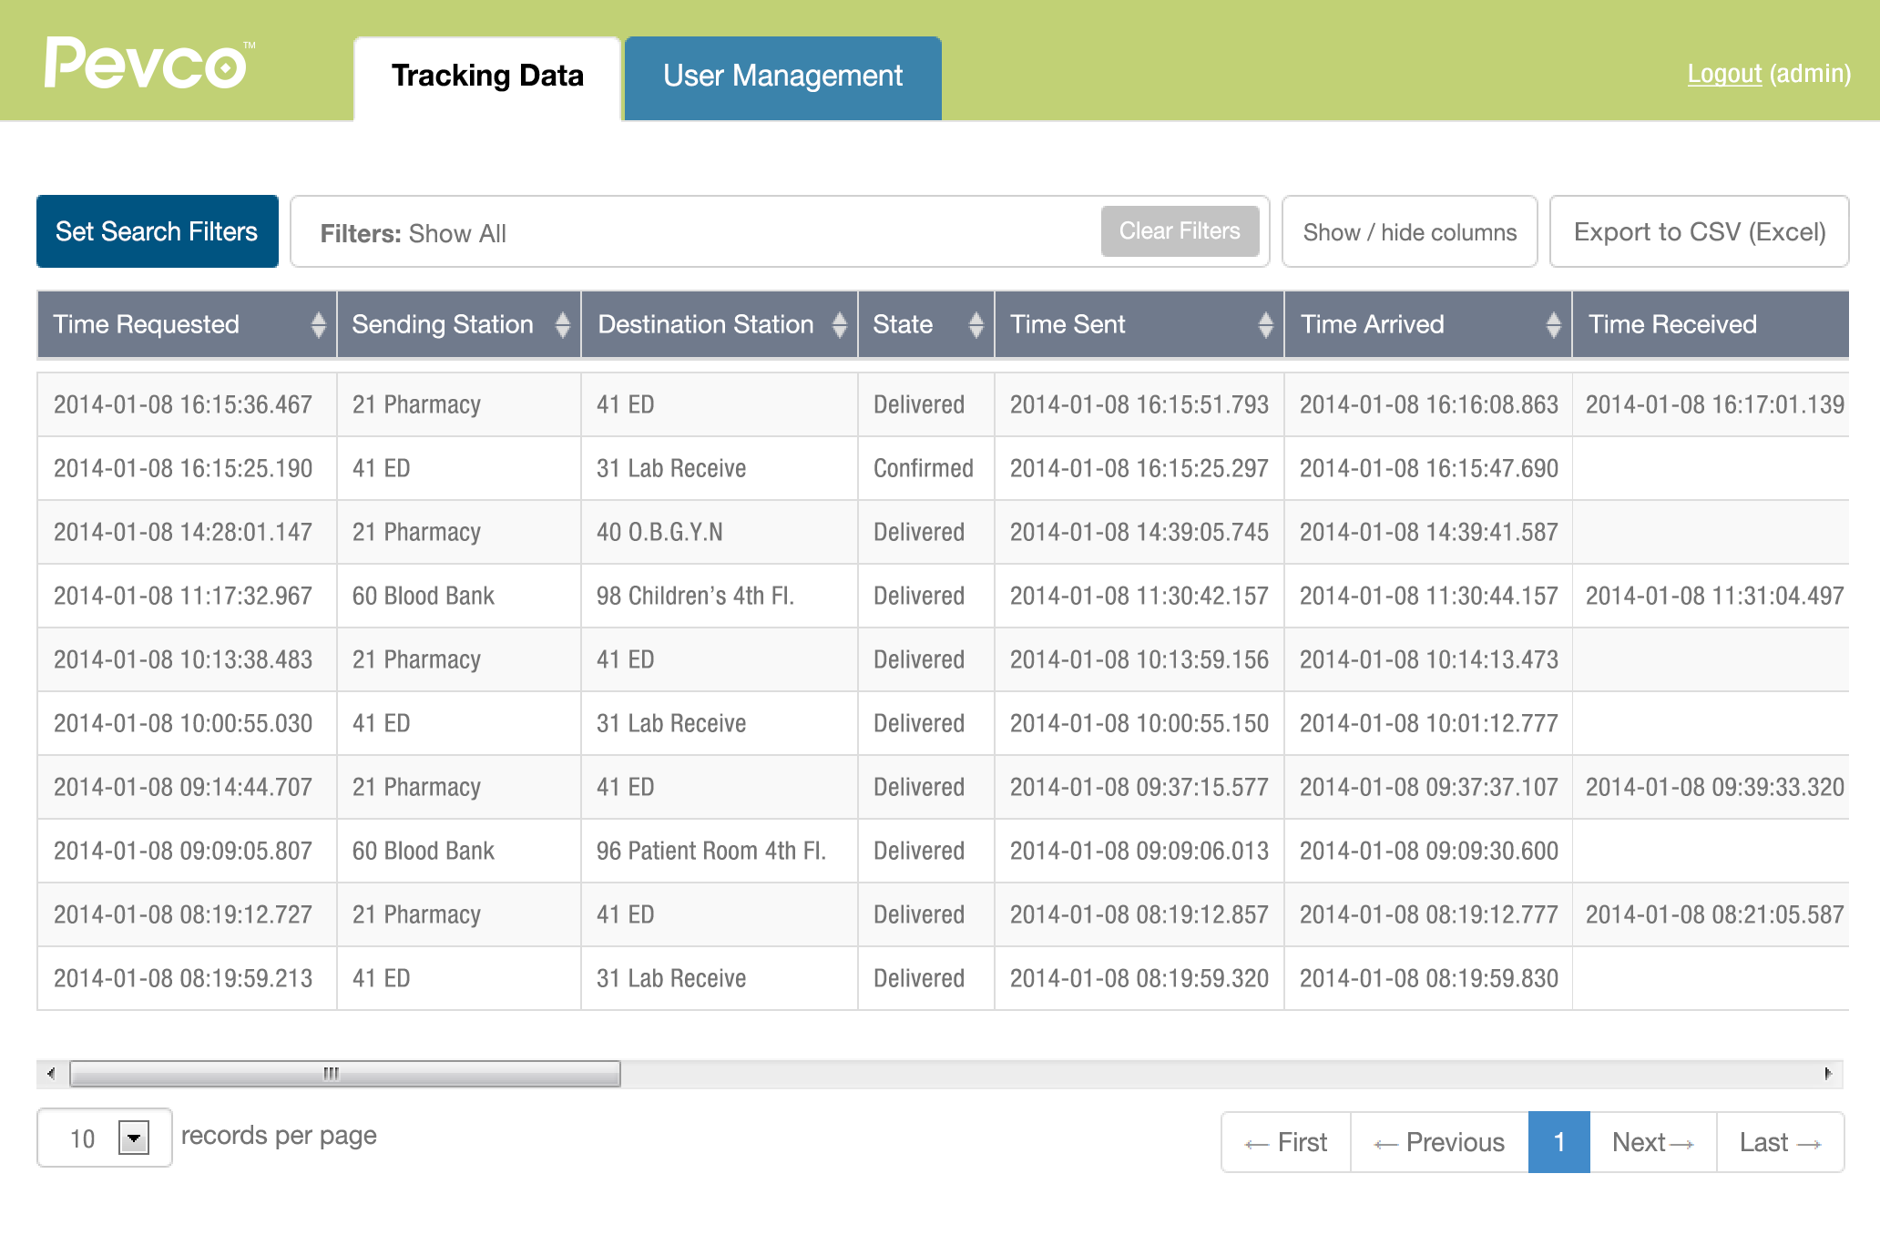Sort the Destination Station column

coord(839,324)
